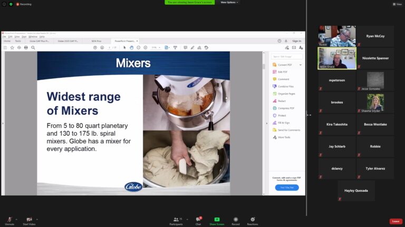
Task: Open the Acrobat Help menu
Action: click(x=42, y=37)
